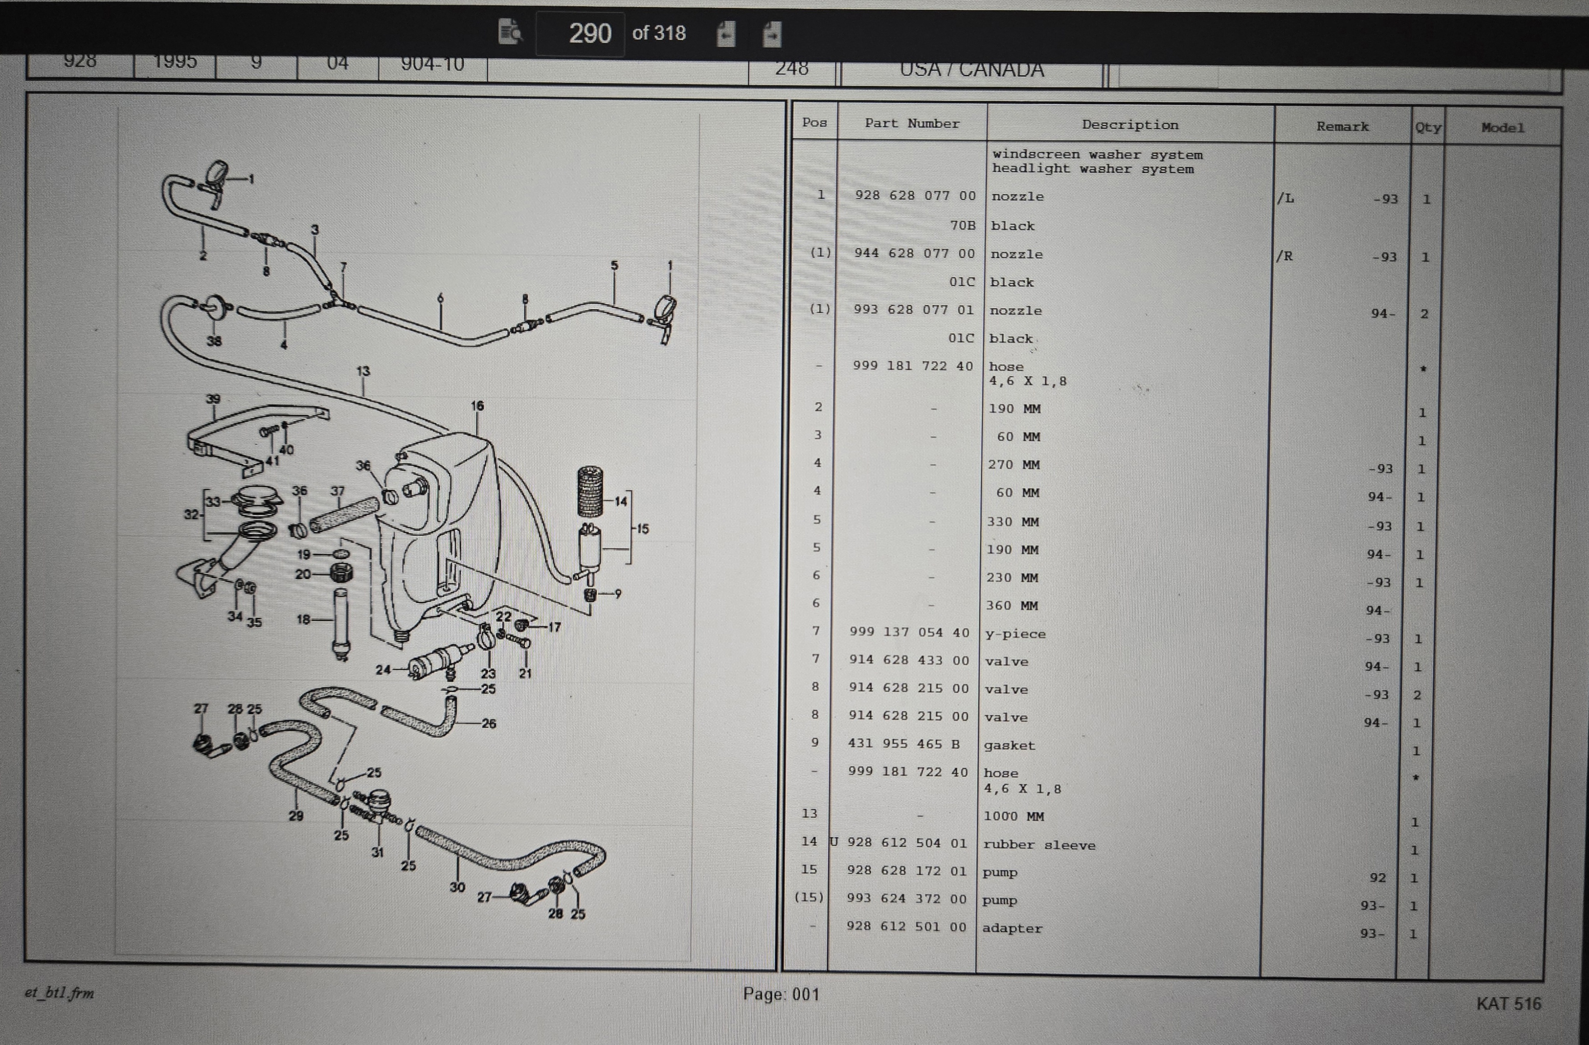The image size is (1589, 1045).
Task: Click the 'adapter' description in the last row
Action: coord(1012,928)
